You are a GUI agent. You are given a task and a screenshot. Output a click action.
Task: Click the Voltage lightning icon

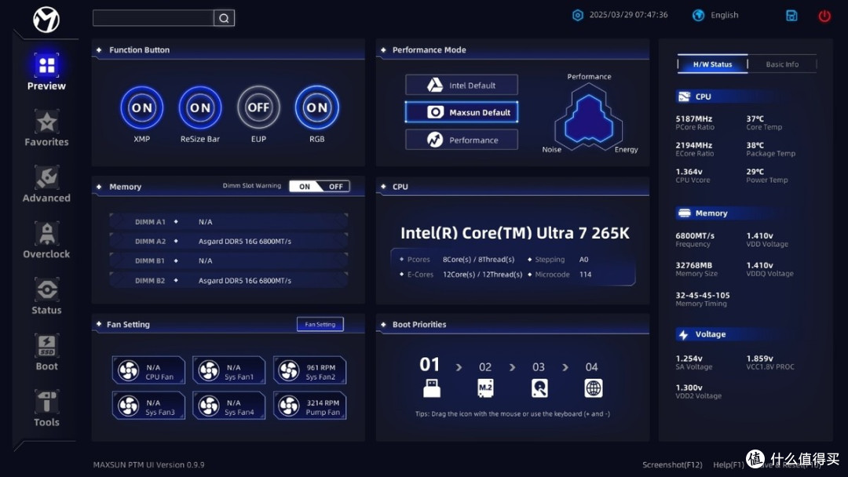684,334
